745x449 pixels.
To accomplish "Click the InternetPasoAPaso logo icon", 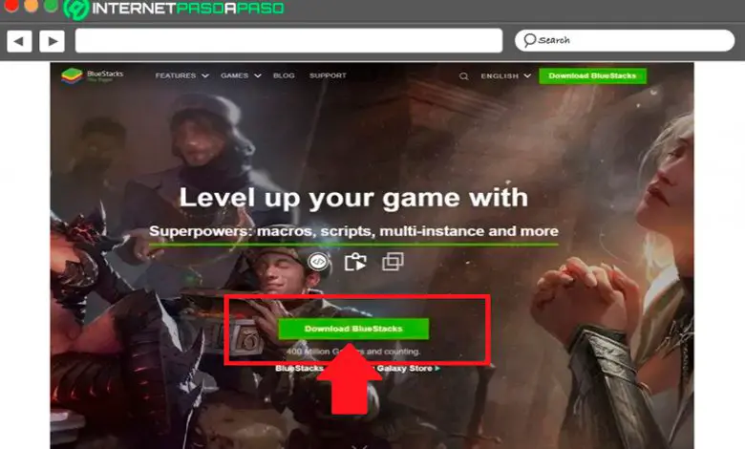I will (x=76, y=9).
